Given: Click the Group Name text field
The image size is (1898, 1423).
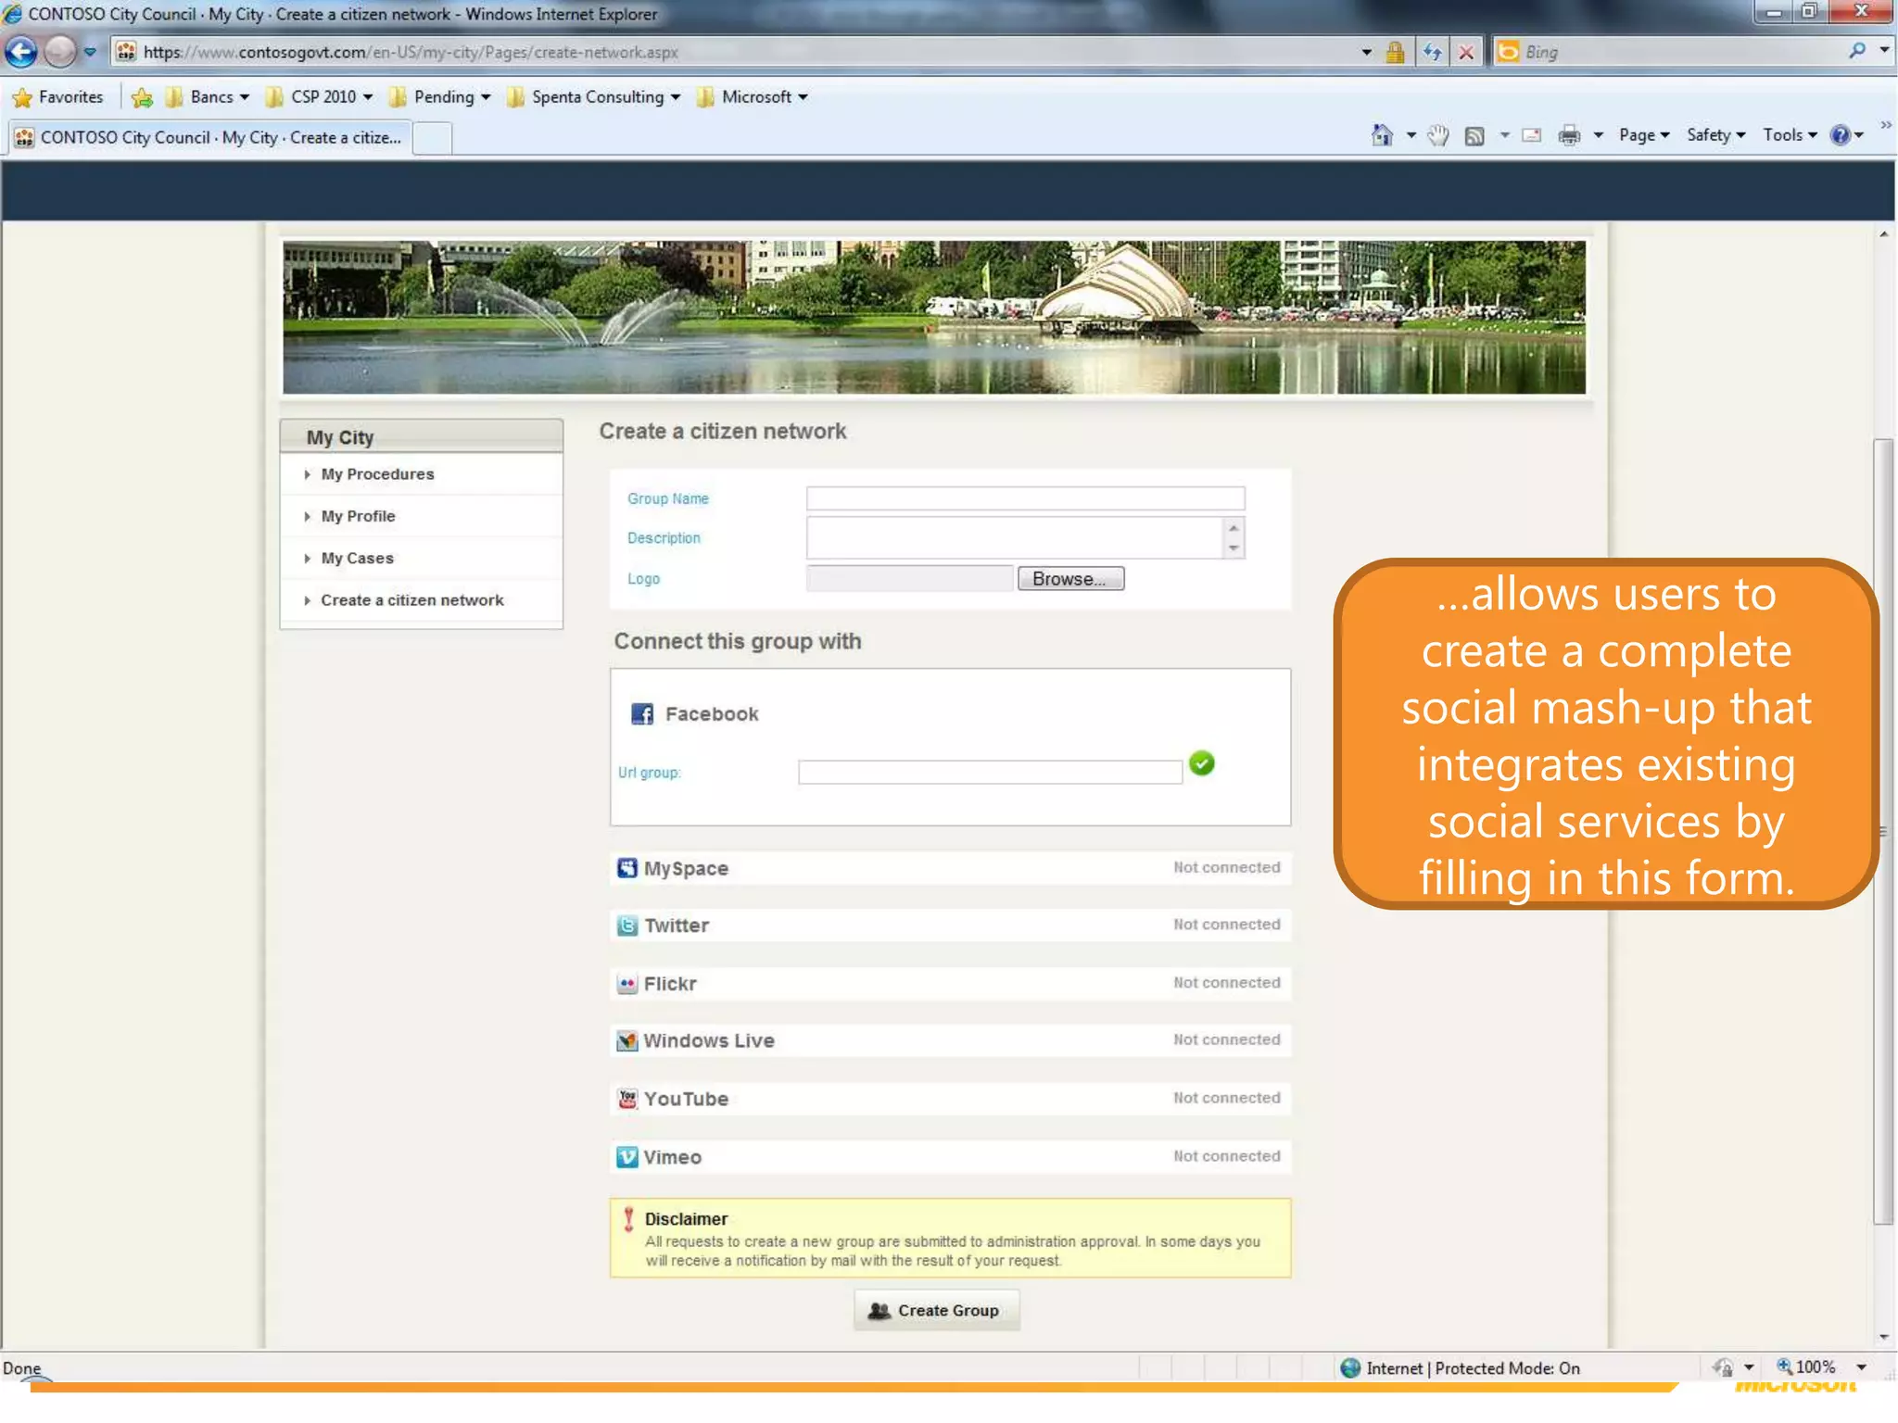Looking at the screenshot, I should [1025, 498].
